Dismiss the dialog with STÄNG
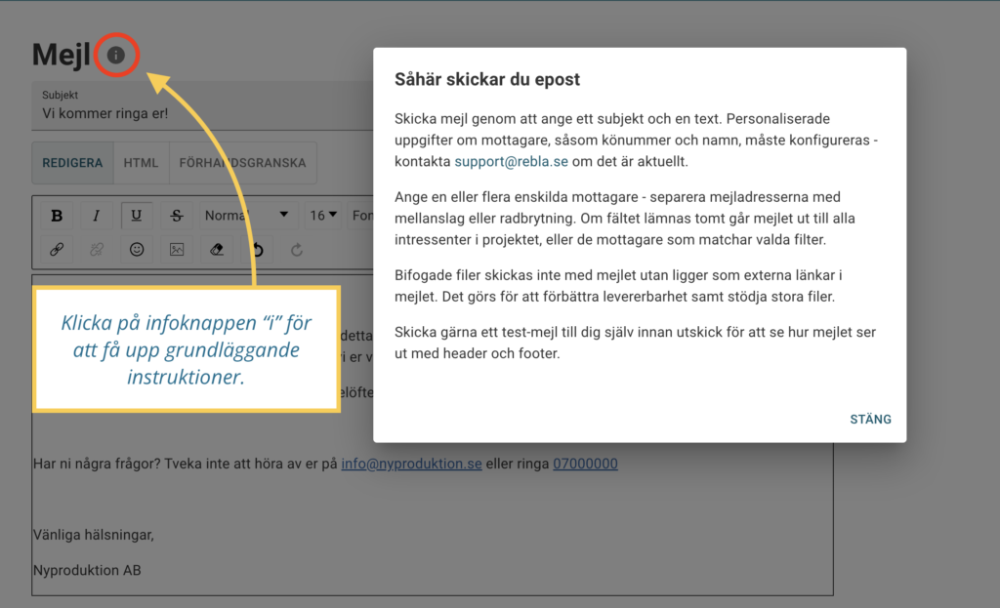Screen dimensions: 1000x608 tap(870, 419)
